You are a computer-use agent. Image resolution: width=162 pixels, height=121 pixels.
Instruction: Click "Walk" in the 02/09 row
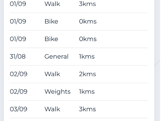[52, 74]
